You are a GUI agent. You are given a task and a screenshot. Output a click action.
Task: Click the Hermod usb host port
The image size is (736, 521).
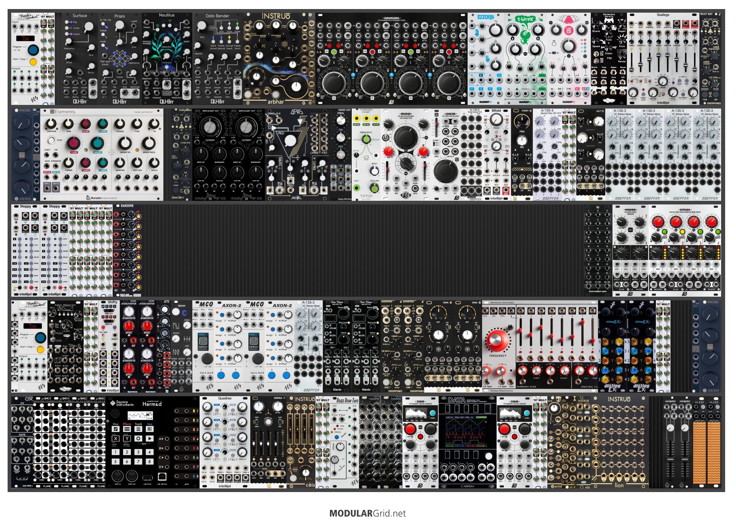click(147, 478)
